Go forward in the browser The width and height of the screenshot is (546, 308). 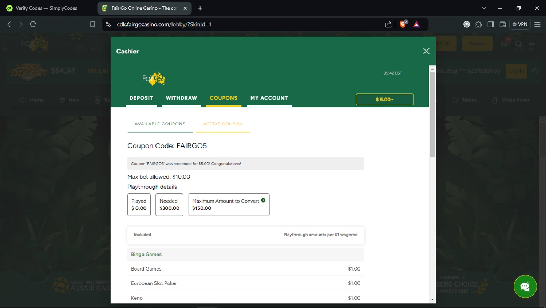[x=21, y=24]
